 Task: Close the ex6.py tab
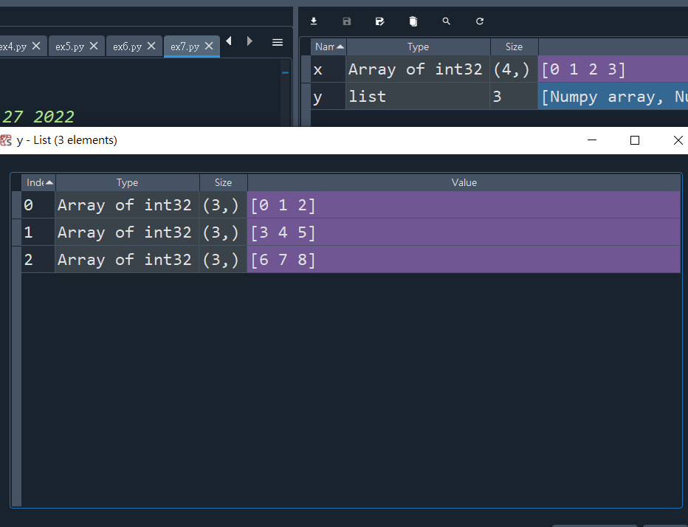[x=151, y=46]
